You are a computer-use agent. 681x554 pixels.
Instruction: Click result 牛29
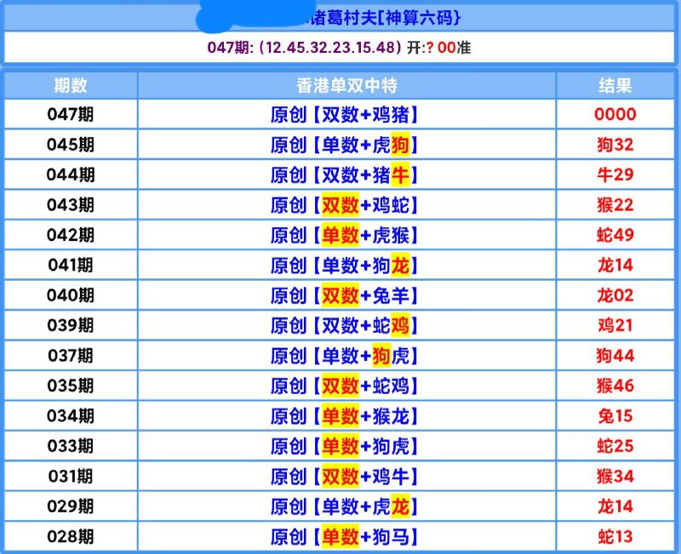615,174
